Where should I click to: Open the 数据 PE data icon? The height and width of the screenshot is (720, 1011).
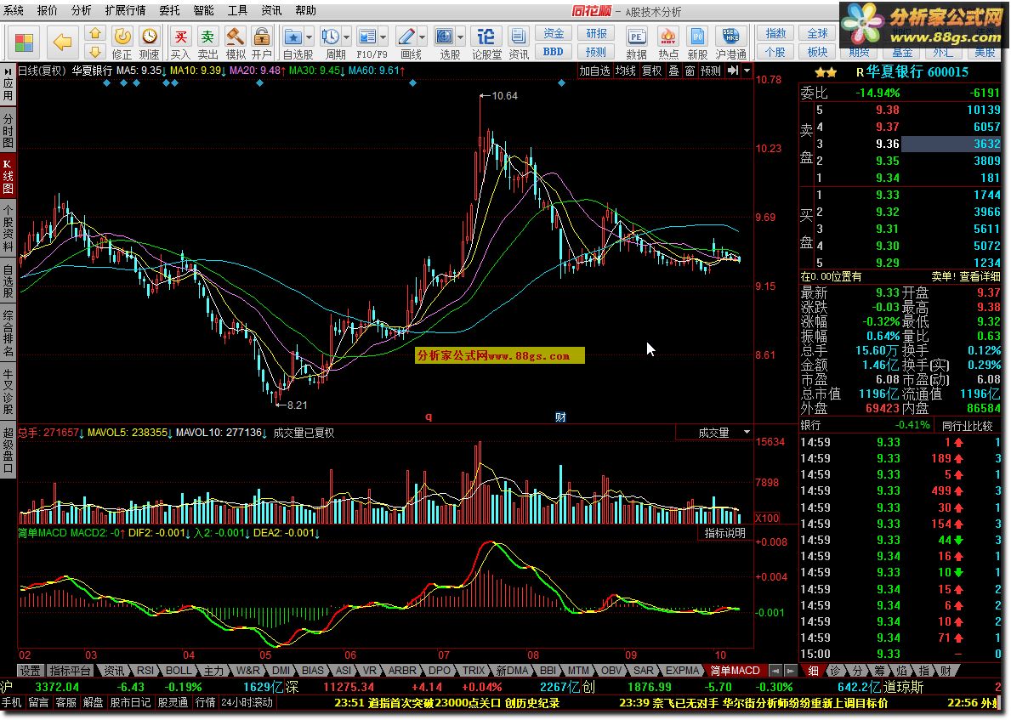point(636,43)
